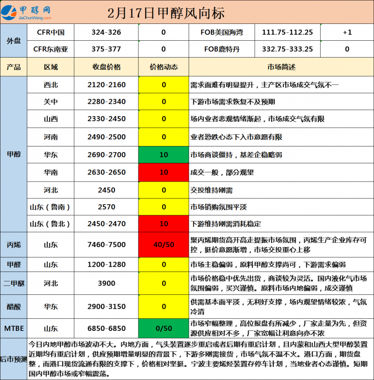Click the description 市场商谈僵持，基差企稳略弱
This screenshot has width=374, height=380.
(x=236, y=155)
